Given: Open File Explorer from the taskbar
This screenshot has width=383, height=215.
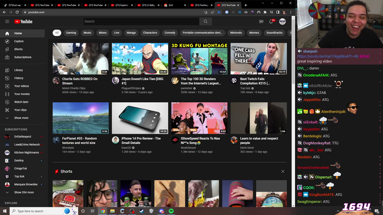Looking at the screenshot, I should coord(113,211).
